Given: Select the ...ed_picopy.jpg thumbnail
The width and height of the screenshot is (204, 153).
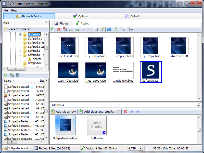Looking at the screenshot, I should [96, 72].
